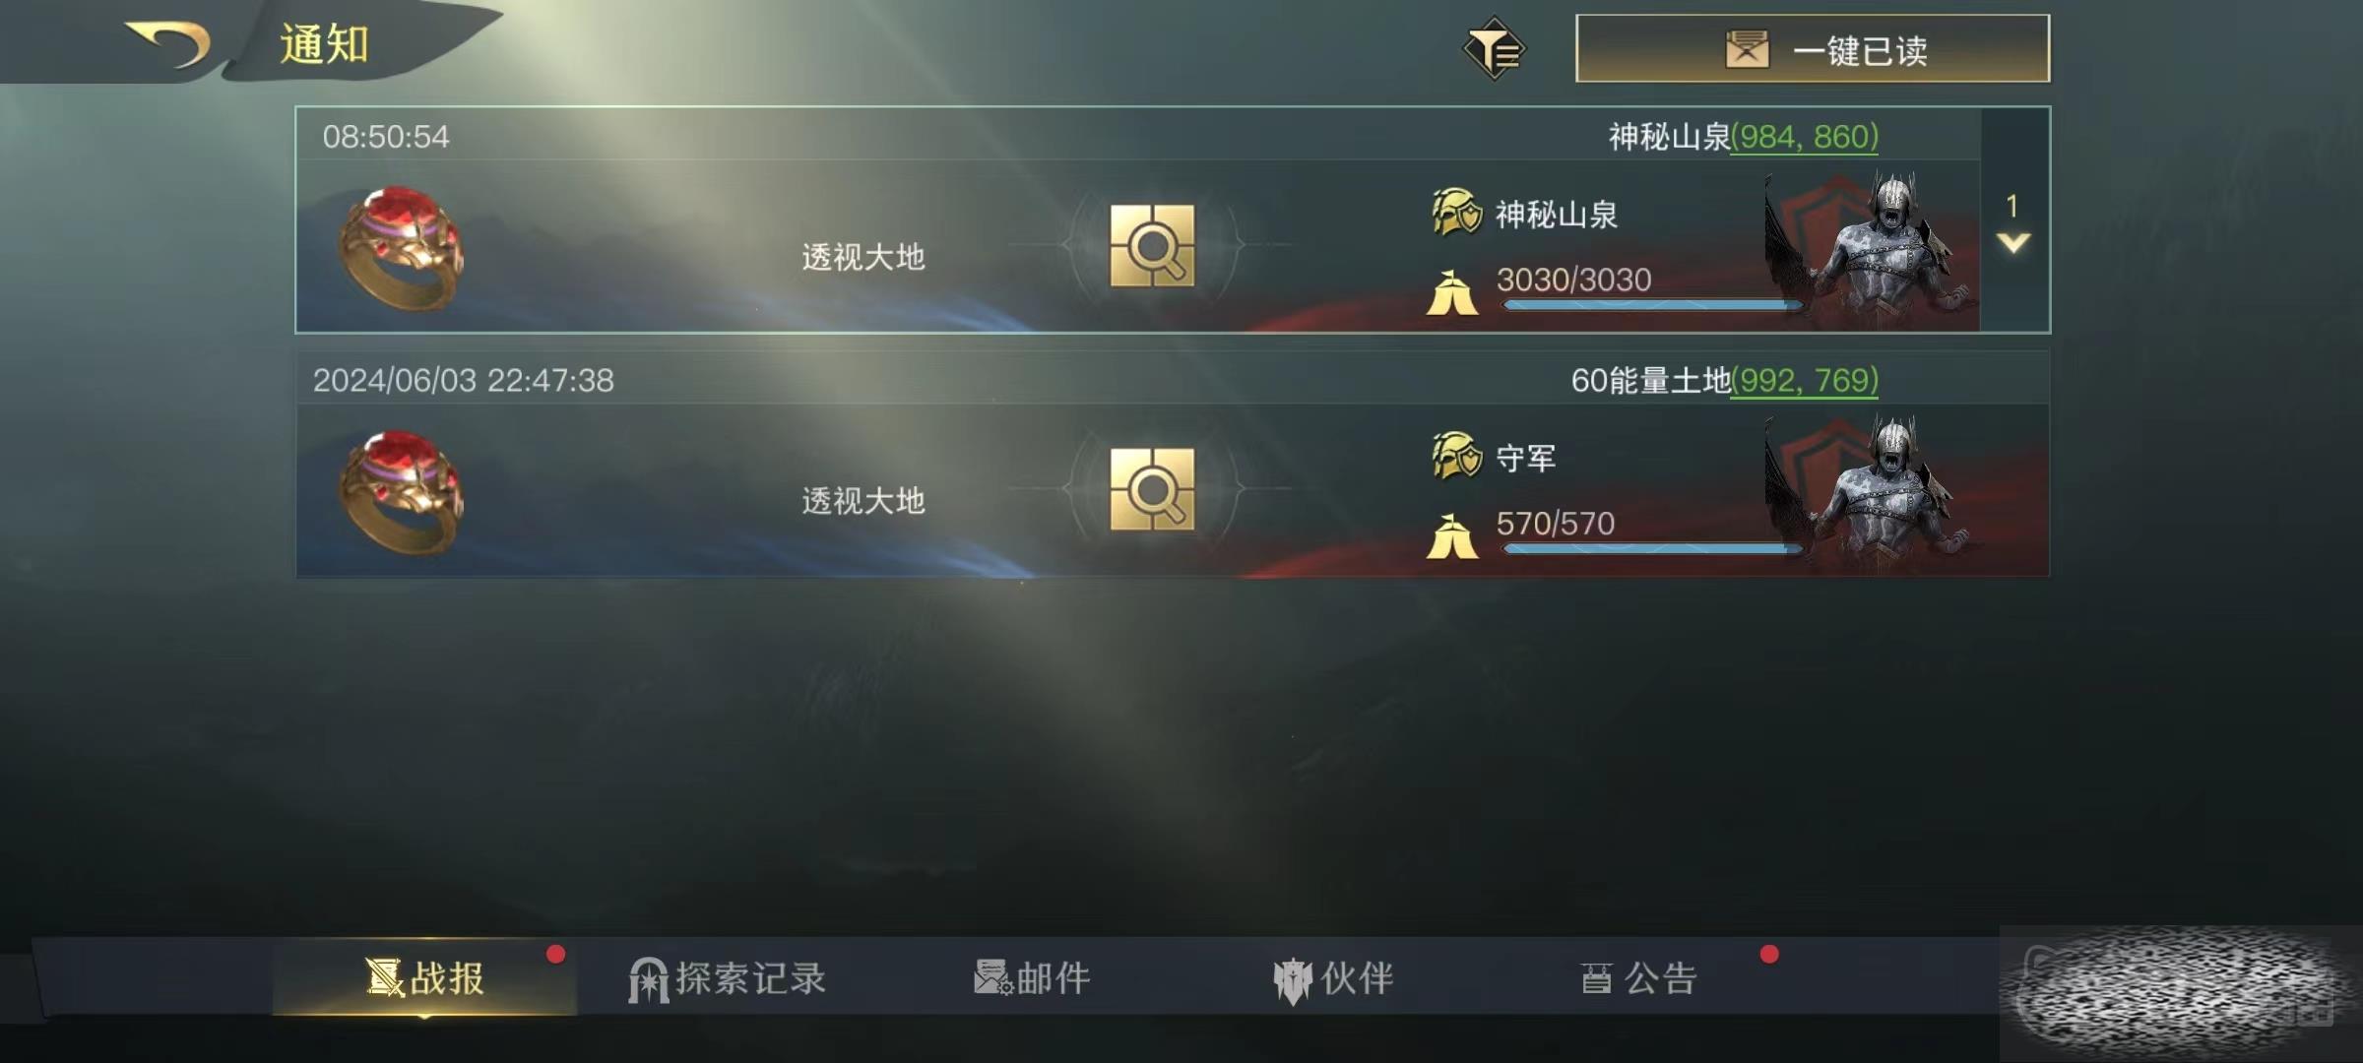Click the helmet defender icon beside 守军
Screen dimensions: 2363x1063
[x=1456, y=456]
